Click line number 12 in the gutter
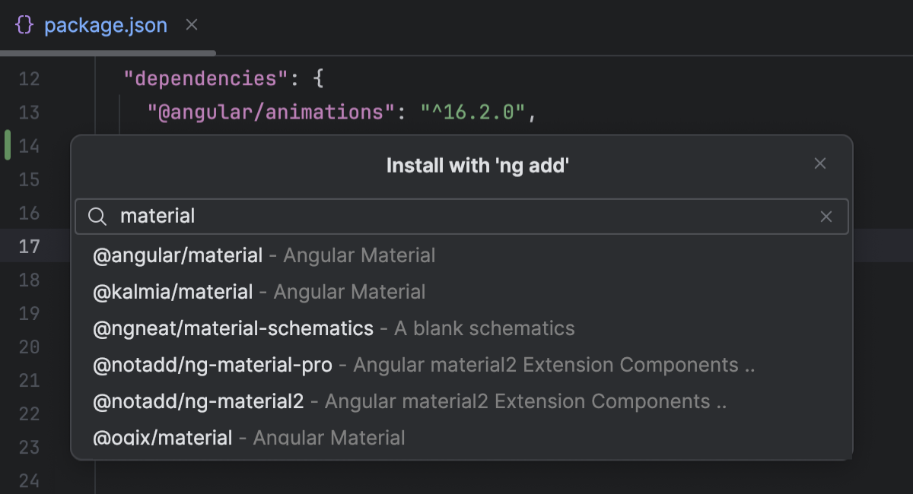 (29, 78)
